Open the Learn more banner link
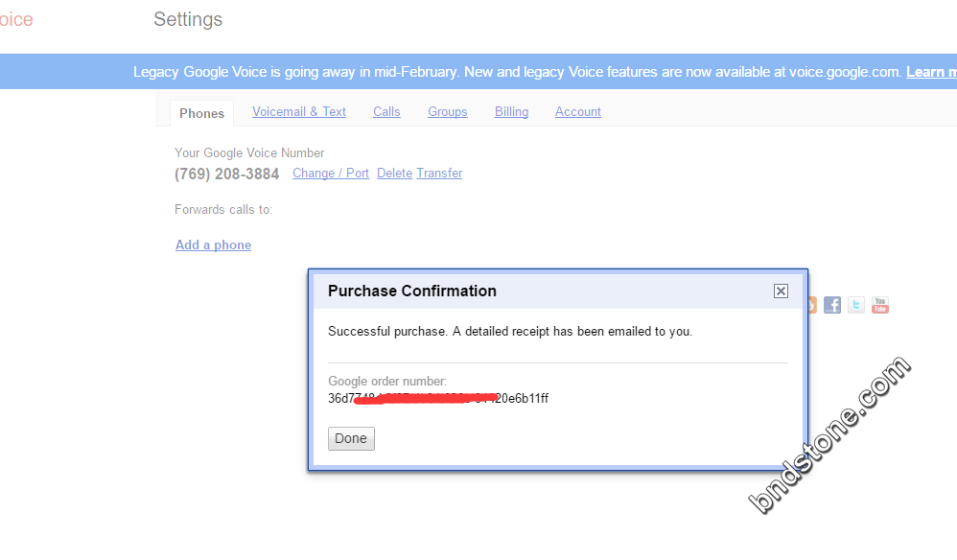This screenshot has width=957, height=560. (931, 72)
